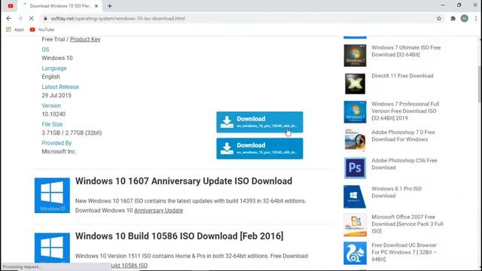Click the Ps Photoshop CS6 icon
The height and width of the screenshot is (271, 482).
(x=355, y=168)
